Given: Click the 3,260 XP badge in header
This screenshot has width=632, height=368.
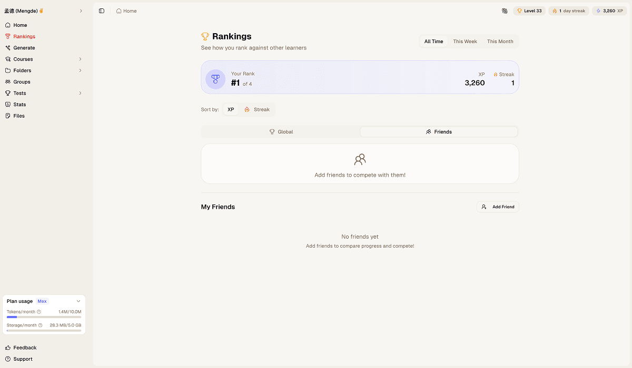Looking at the screenshot, I should tap(609, 11).
